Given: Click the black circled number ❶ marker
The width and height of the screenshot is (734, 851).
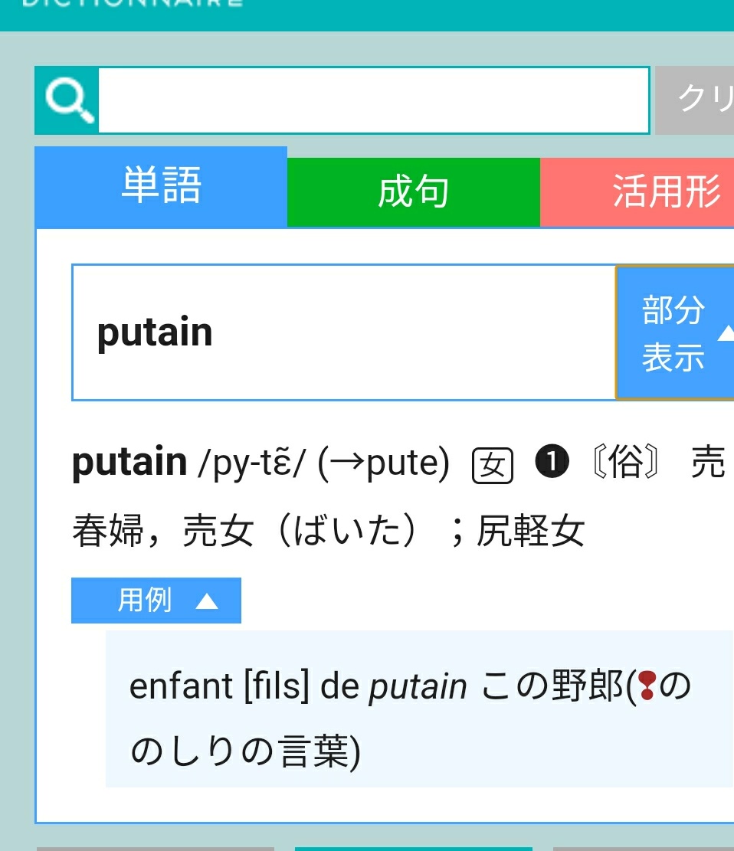Looking at the screenshot, I should [552, 464].
